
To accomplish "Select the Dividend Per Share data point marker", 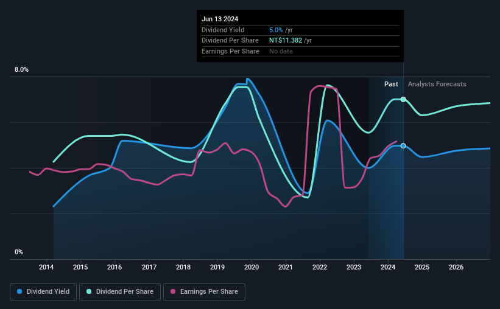I will pos(403,99).
